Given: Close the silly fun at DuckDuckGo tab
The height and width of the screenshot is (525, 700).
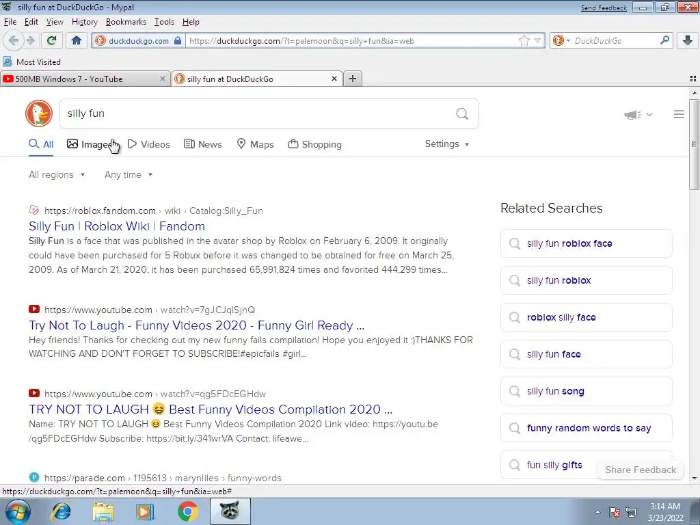Looking at the screenshot, I should pyautogui.click(x=334, y=79).
